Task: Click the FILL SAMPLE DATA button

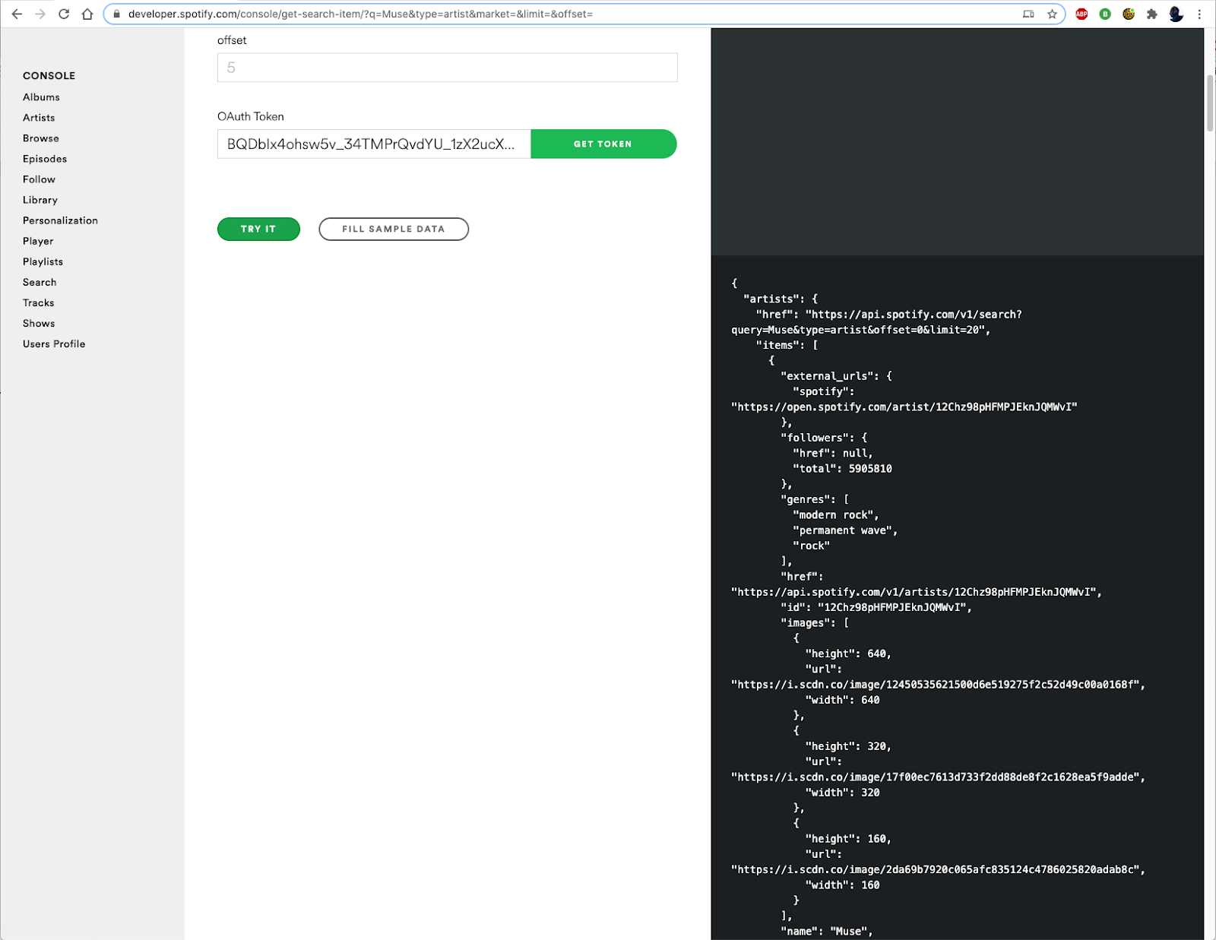Action: [x=394, y=229]
